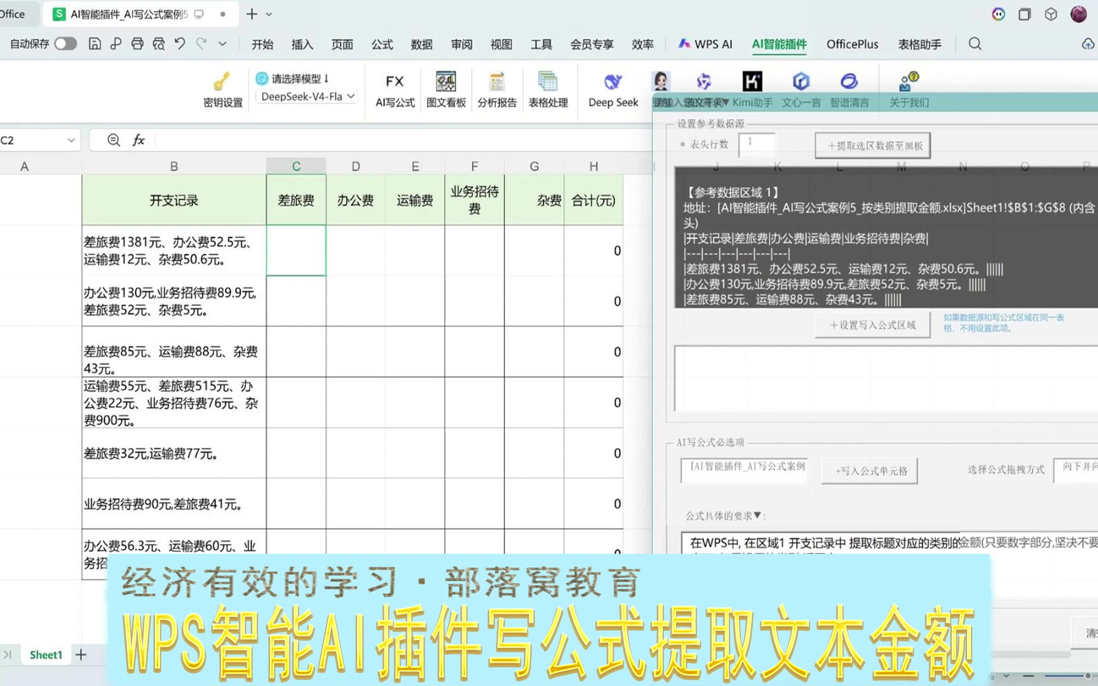Click the export/share icon next to Save
This screenshot has width=1098, height=686.
(116, 44)
